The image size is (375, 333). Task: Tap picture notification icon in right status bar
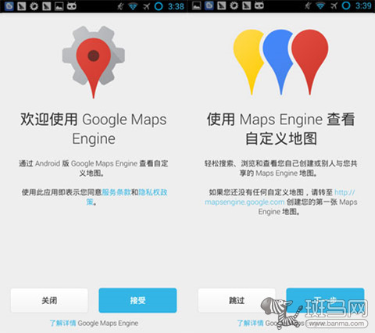197,5
